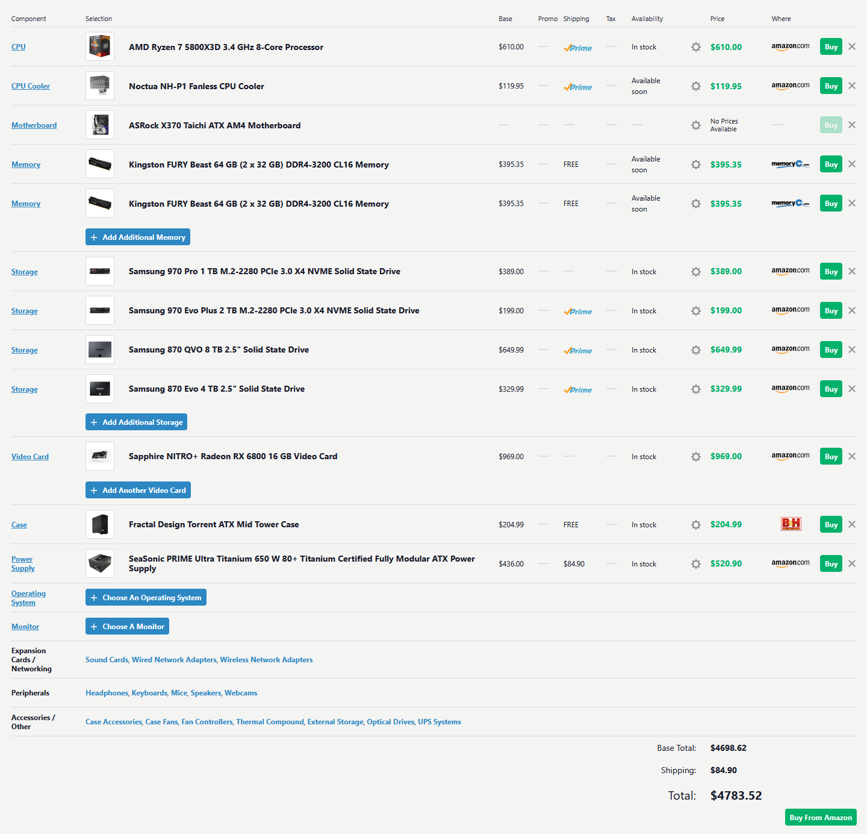This screenshot has width=867, height=834.
Task: Remove Sapphire NITRO+ Radeon RX 6800 video card
Action: pos(852,456)
